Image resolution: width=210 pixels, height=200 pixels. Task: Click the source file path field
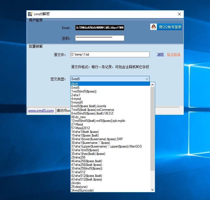pos(110,54)
